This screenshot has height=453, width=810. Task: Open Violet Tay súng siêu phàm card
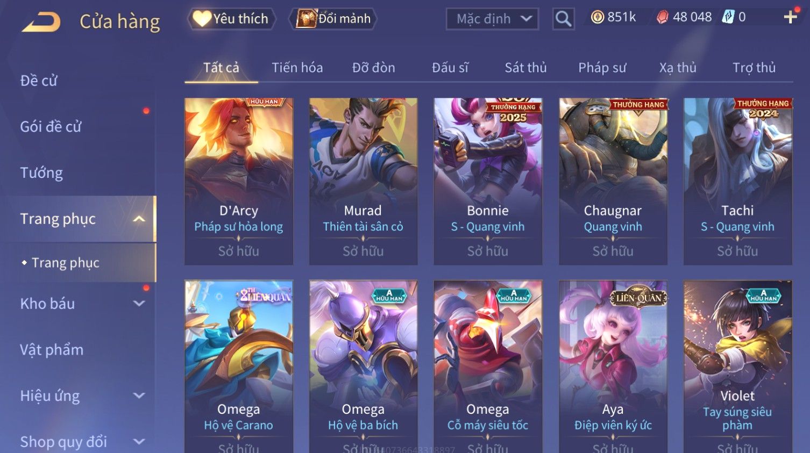pyautogui.click(x=737, y=366)
